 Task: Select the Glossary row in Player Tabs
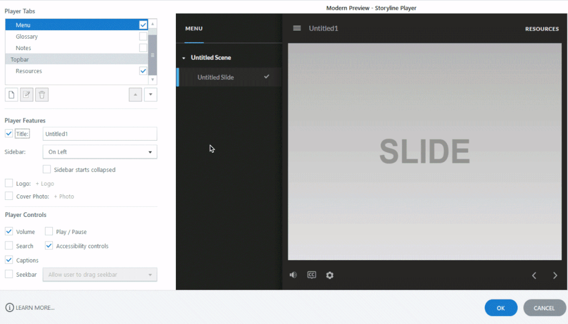76,36
